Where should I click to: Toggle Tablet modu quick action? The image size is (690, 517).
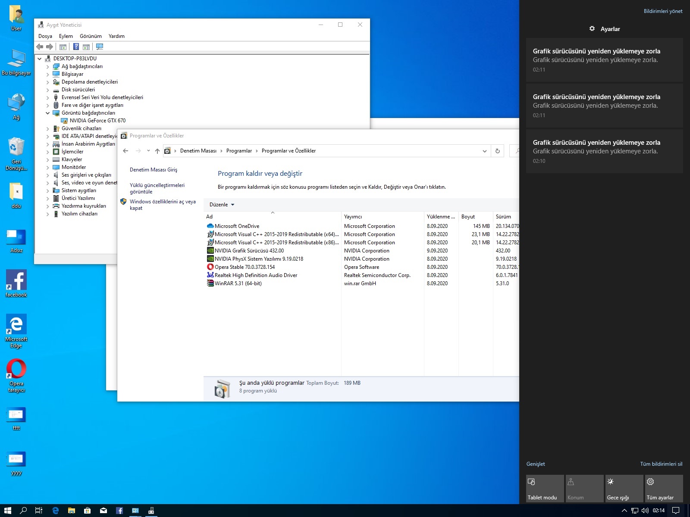coord(545,489)
